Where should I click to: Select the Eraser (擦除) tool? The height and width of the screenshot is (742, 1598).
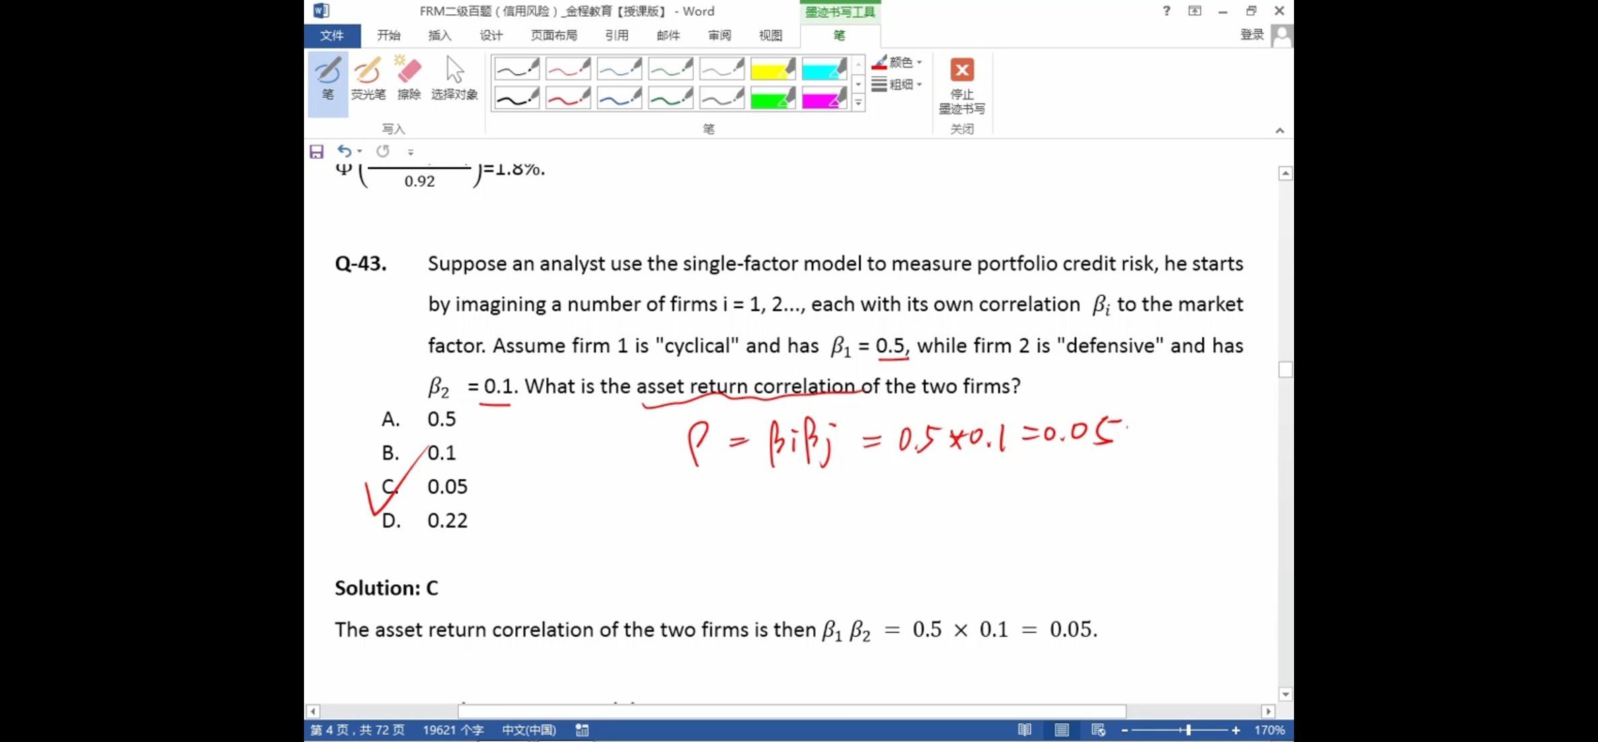click(x=409, y=79)
